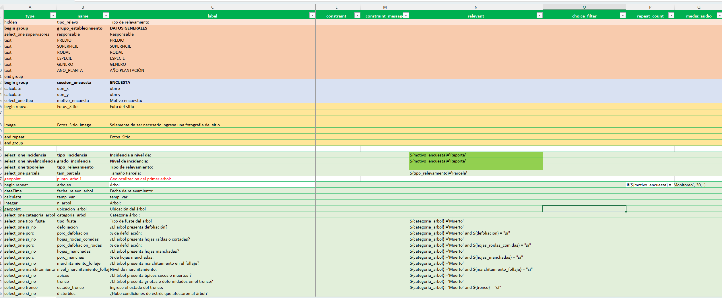Select the 'utm_y' name cell
The width and height of the screenshot is (722, 298).
click(83, 94)
